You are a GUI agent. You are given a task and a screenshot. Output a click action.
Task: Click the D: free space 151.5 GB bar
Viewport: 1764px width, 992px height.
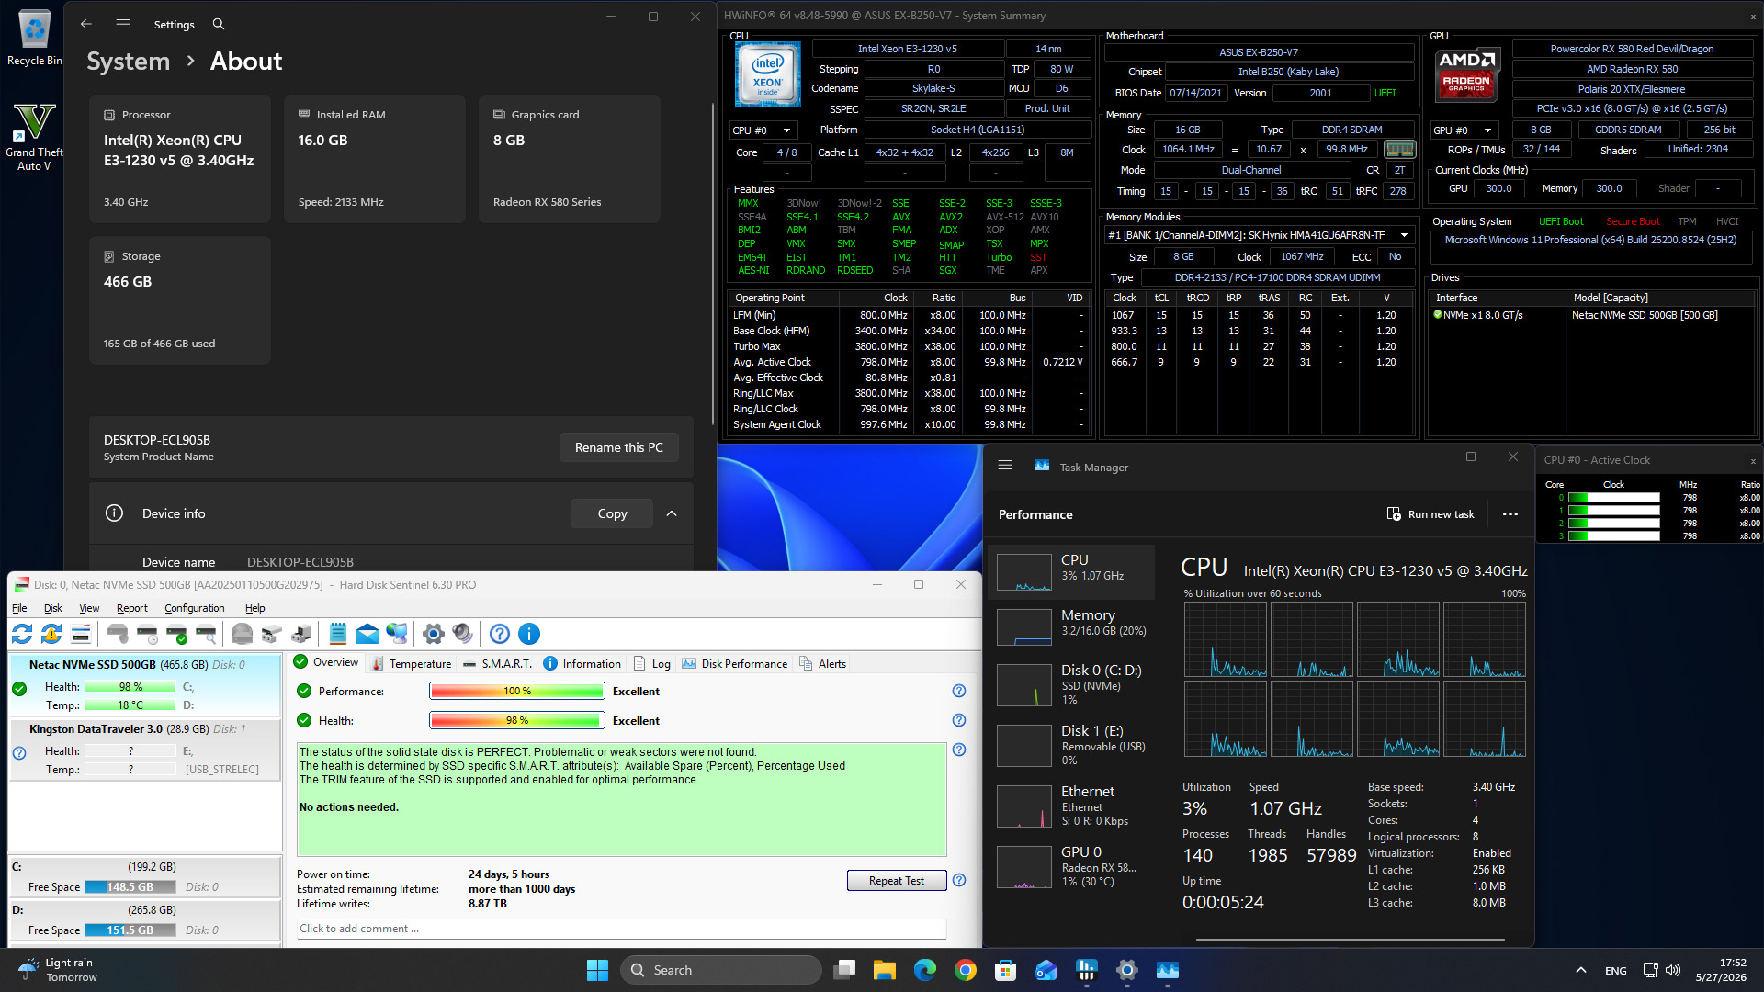point(130,930)
